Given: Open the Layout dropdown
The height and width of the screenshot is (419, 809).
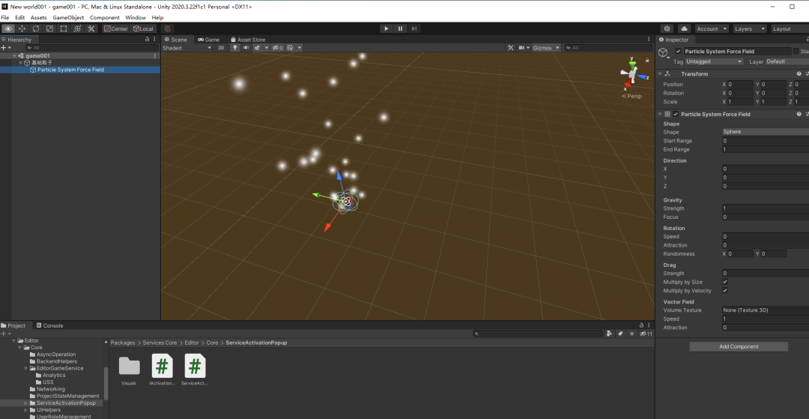Looking at the screenshot, I should (x=790, y=29).
